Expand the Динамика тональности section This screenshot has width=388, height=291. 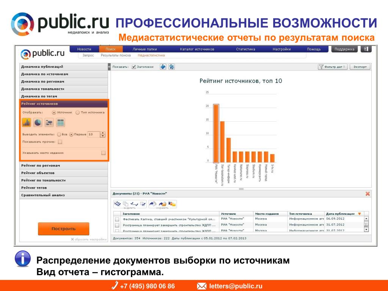point(64,89)
